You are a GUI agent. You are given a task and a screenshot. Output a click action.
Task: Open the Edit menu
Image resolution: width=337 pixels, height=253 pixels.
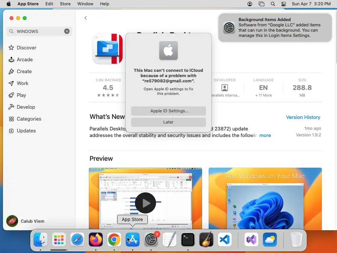click(x=49, y=4)
